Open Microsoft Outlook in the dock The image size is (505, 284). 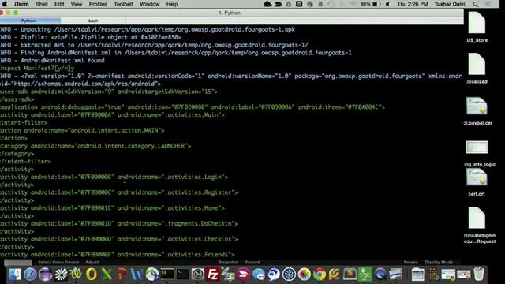tap(92, 275)
